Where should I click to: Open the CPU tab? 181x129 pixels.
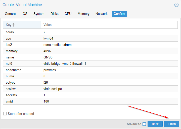point(68,14)
